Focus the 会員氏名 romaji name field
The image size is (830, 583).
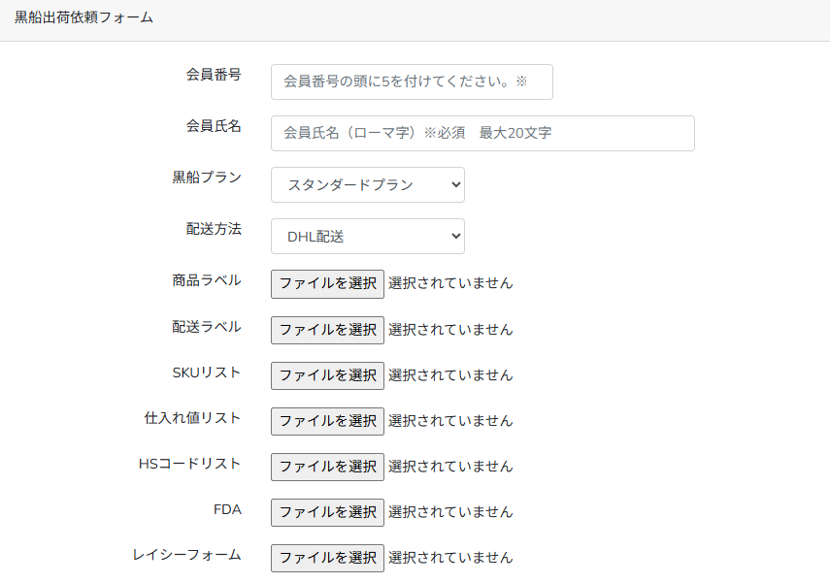coord(482,134)
